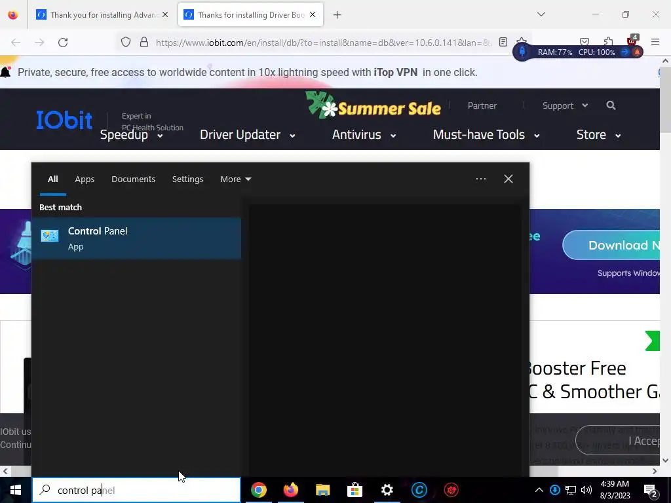This screenshot has height=503, width=671.
Task: Expand the Must-have Tools menu
Action: pyautogui.click(x=486, y=135)
